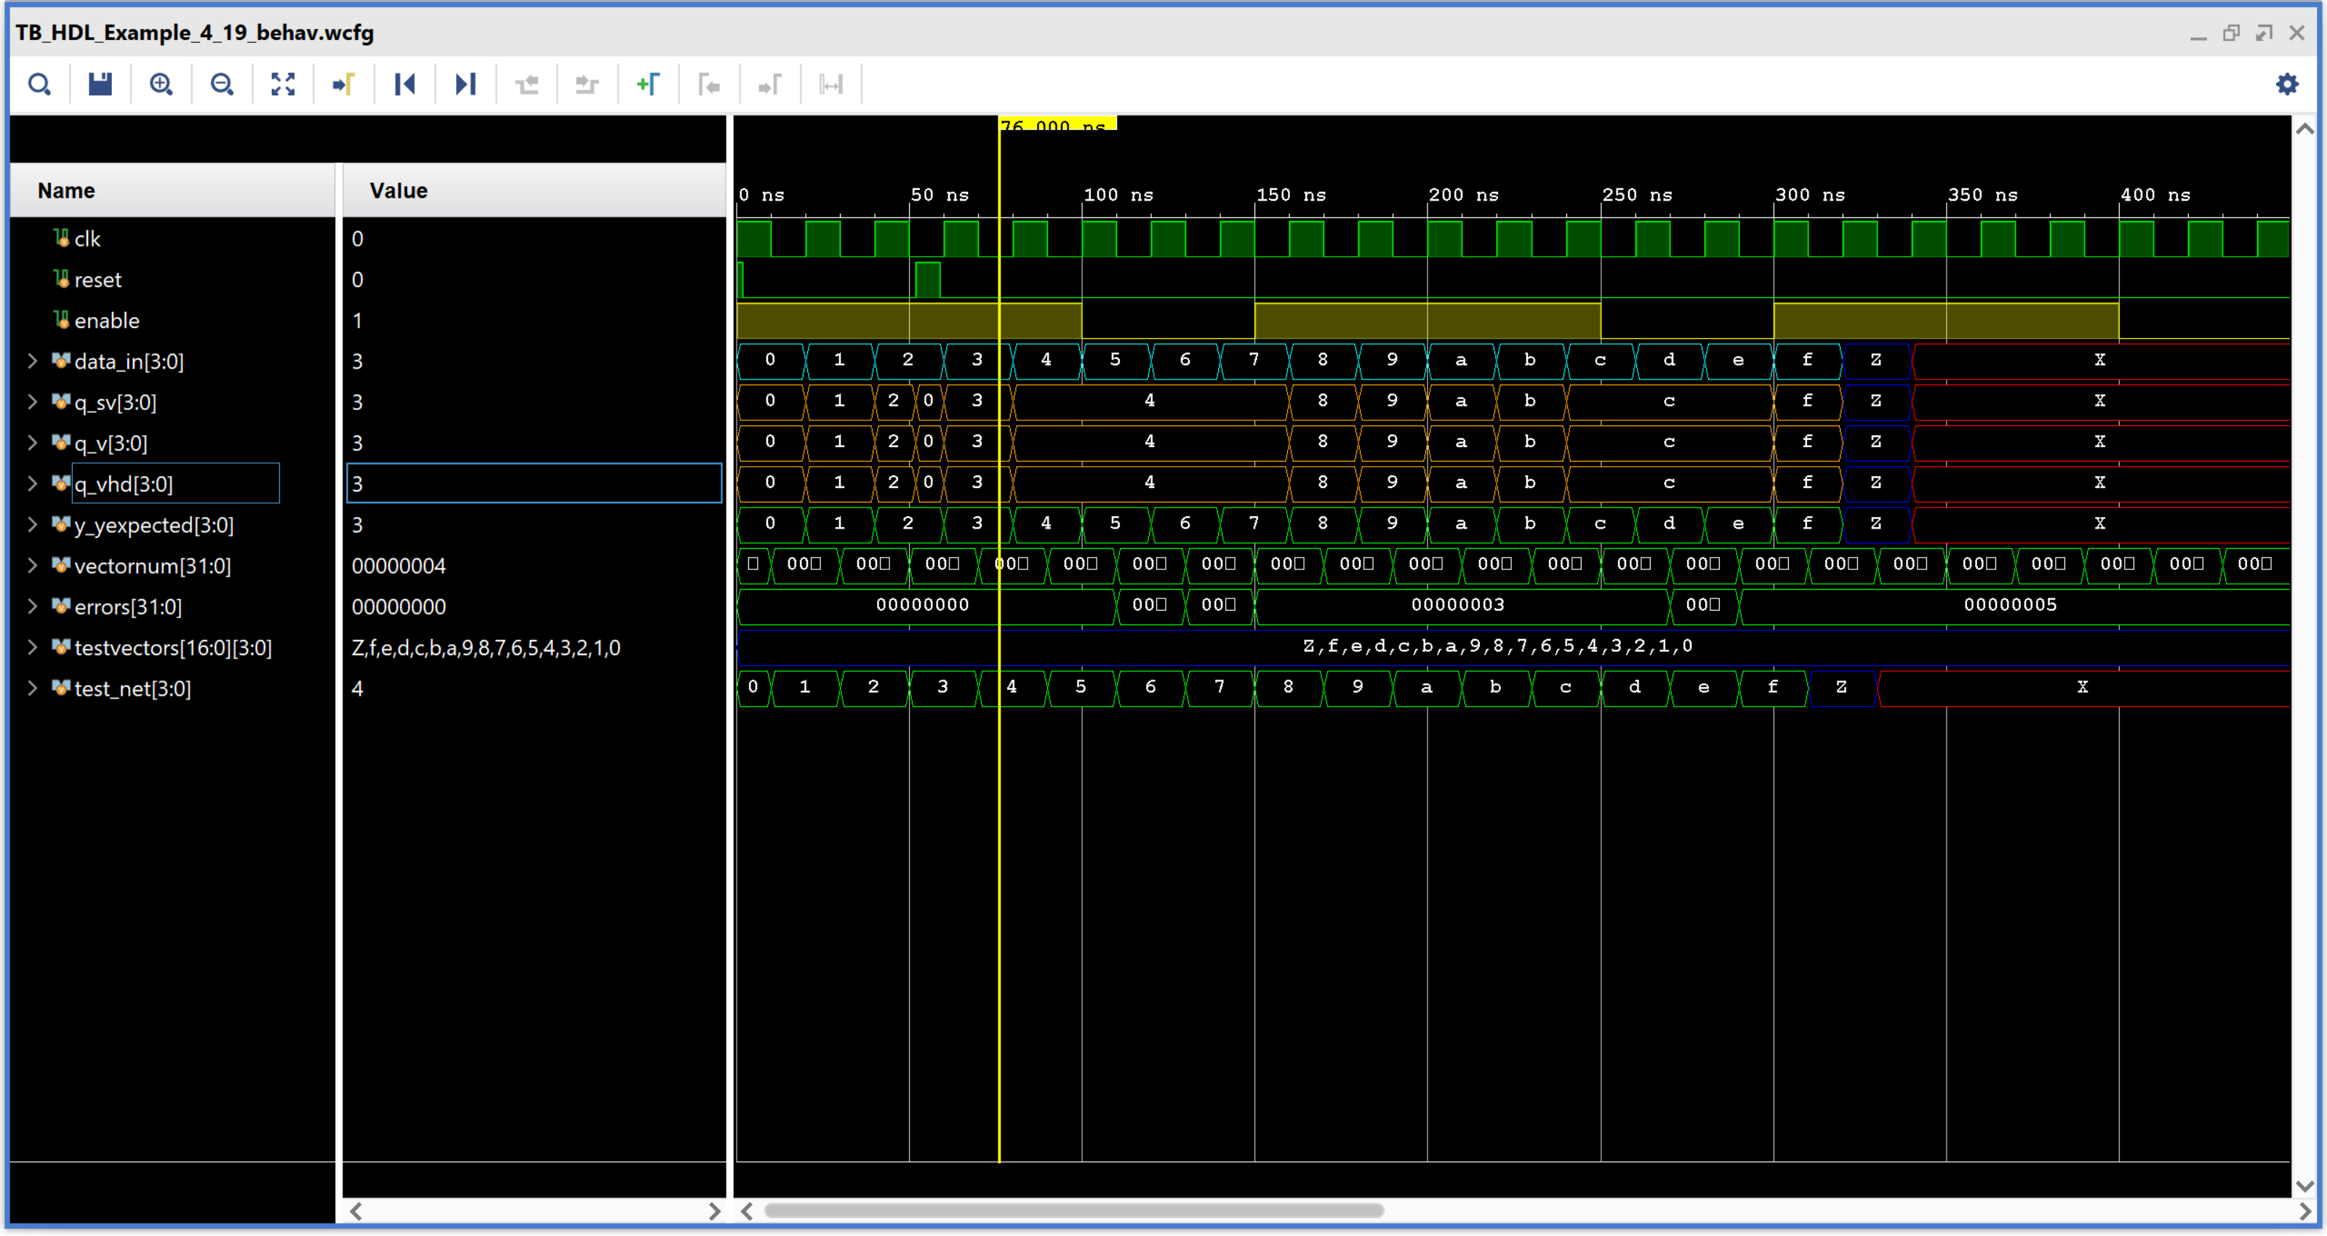
Task: Click the Zoom In icon
Action: [161, 84]
